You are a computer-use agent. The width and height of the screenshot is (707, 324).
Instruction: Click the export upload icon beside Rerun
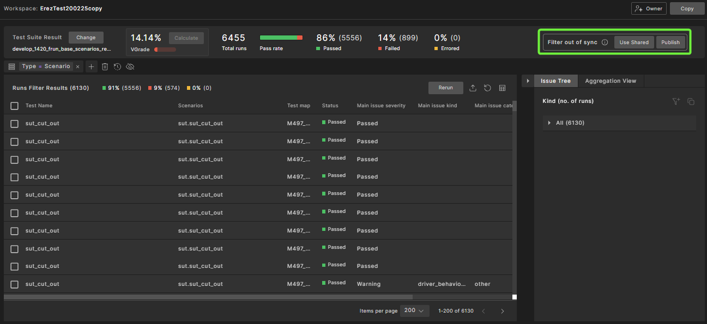click(473, 88)
